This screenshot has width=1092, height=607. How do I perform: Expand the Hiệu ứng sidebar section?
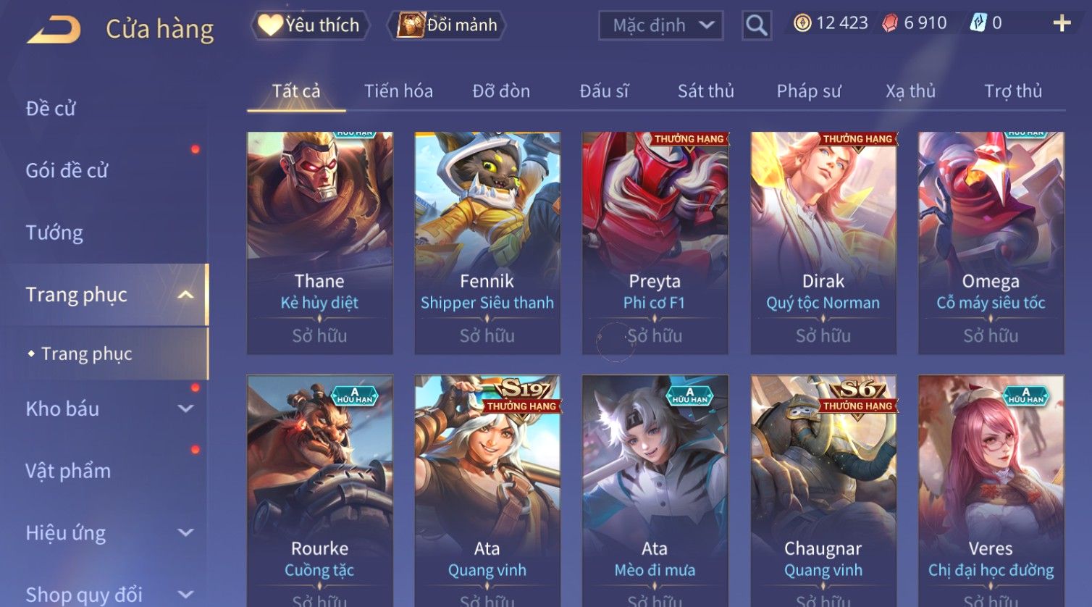(186, 532)
